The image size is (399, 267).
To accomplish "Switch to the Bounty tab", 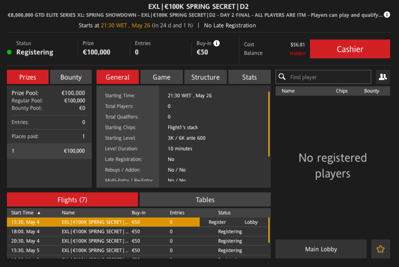I will (x=71, y=77).
